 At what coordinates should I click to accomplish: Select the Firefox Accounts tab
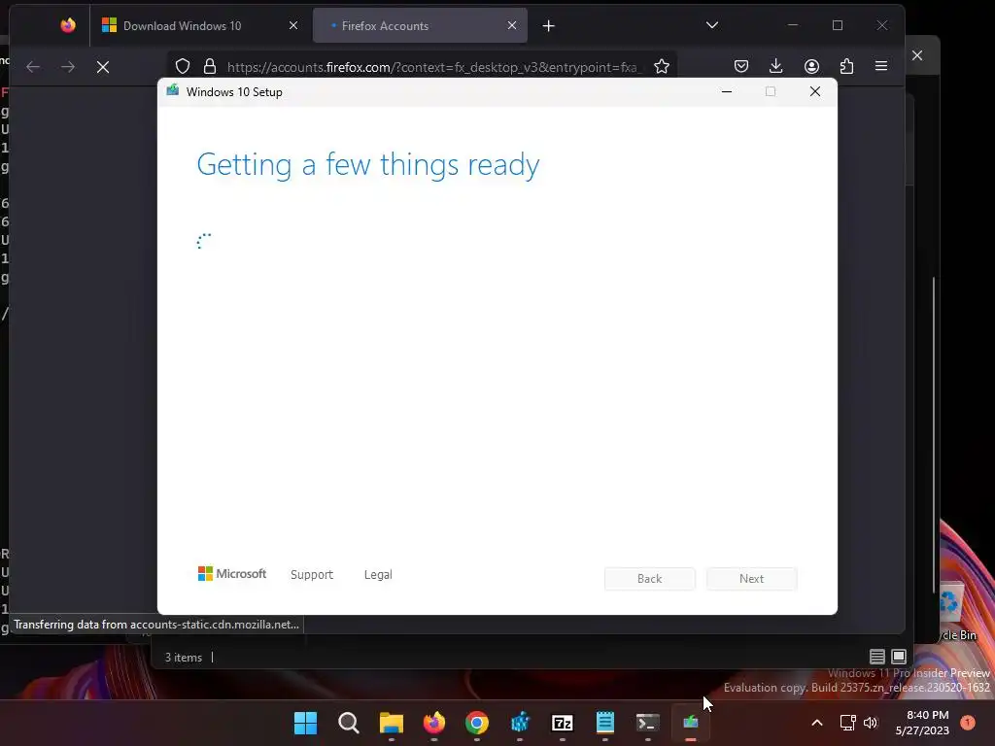(420, 26)
